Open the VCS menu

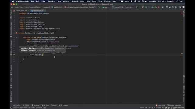pyautogui.click(x=100, y=1)
